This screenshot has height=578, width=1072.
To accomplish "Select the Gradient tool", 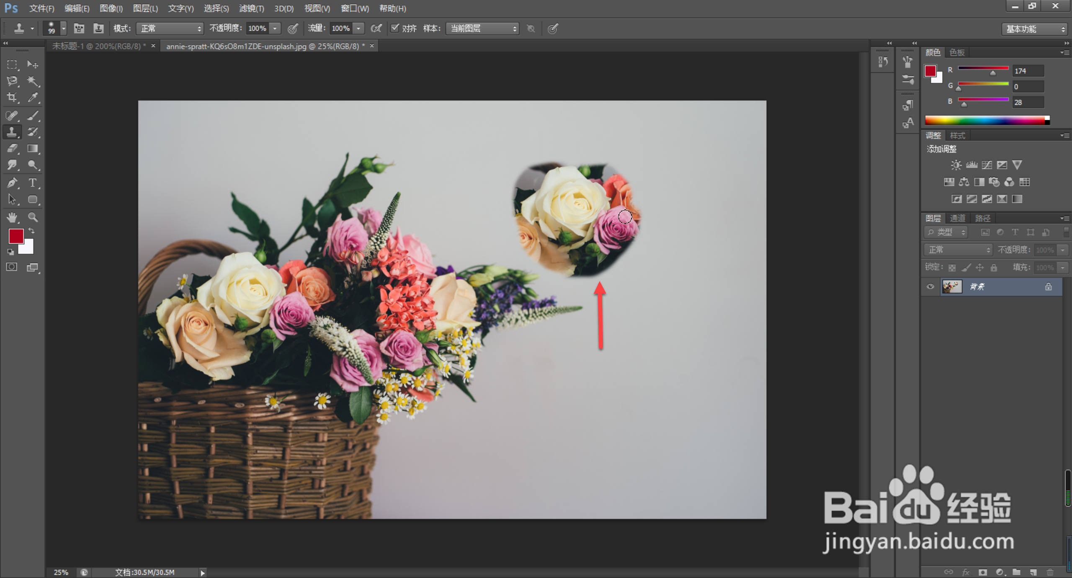I will [x=33, y=149].
